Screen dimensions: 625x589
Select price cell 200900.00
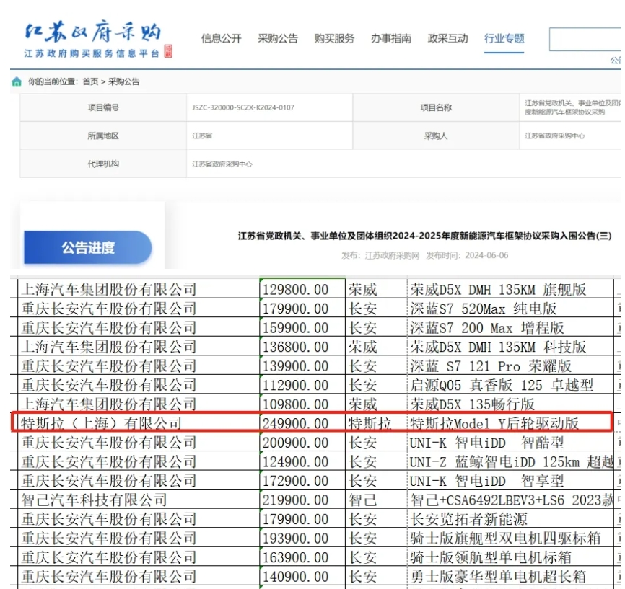tap(302, 442)
